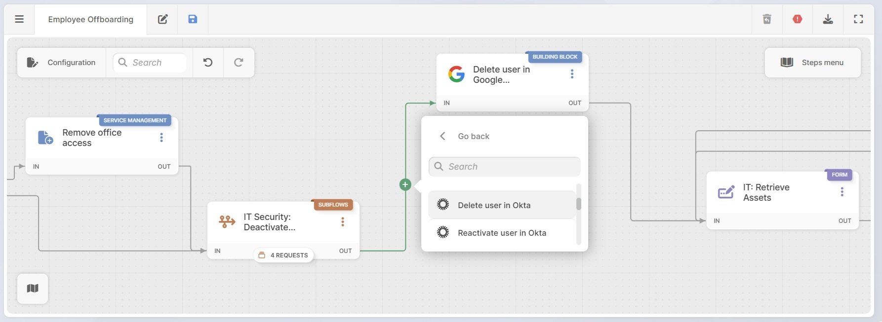Click the IN port of IT: Retrieve Assets

pyautogui.click(x=717, y=221)
